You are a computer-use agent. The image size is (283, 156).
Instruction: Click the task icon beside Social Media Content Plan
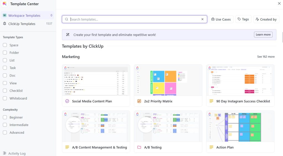coord(67,101)
